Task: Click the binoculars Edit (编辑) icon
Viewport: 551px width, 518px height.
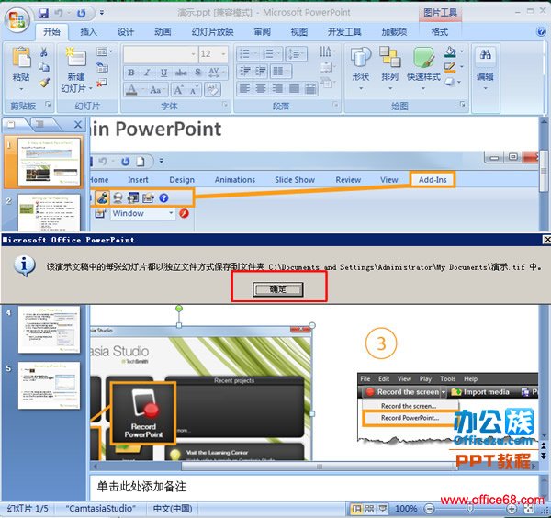Action: [x=485, y=54]
